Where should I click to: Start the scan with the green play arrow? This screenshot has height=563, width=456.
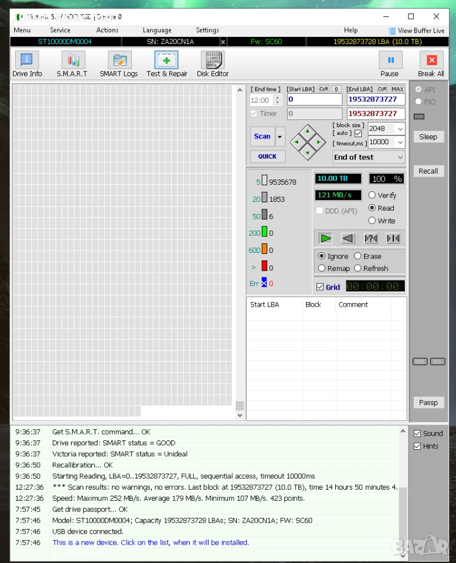[x=325, y=239]
